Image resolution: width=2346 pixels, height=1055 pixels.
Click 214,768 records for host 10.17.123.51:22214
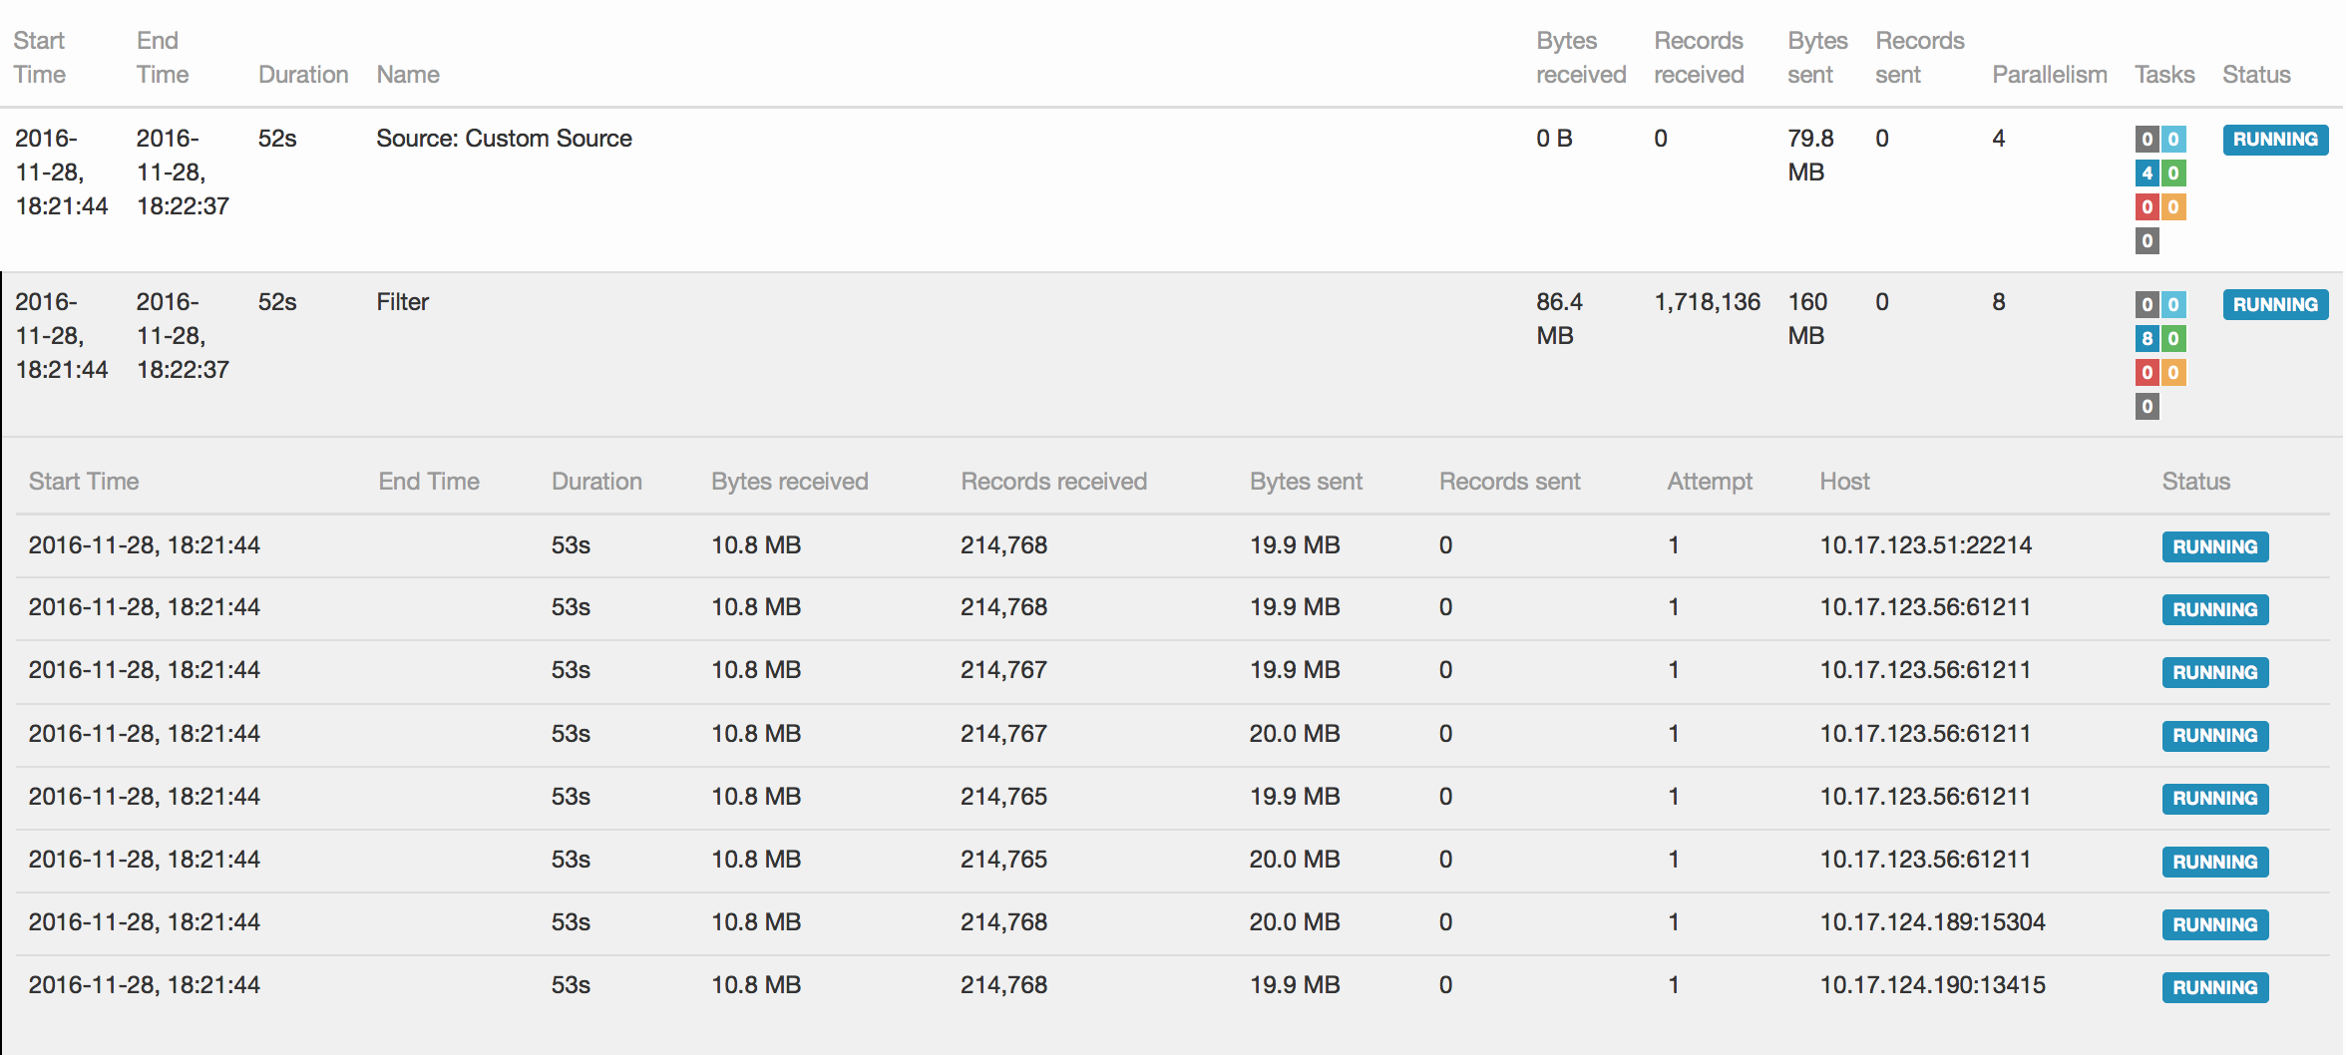[x=1003, y=545]
